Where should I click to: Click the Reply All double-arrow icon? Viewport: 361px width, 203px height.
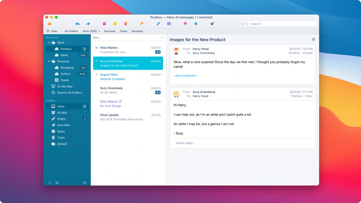(78, 24)
